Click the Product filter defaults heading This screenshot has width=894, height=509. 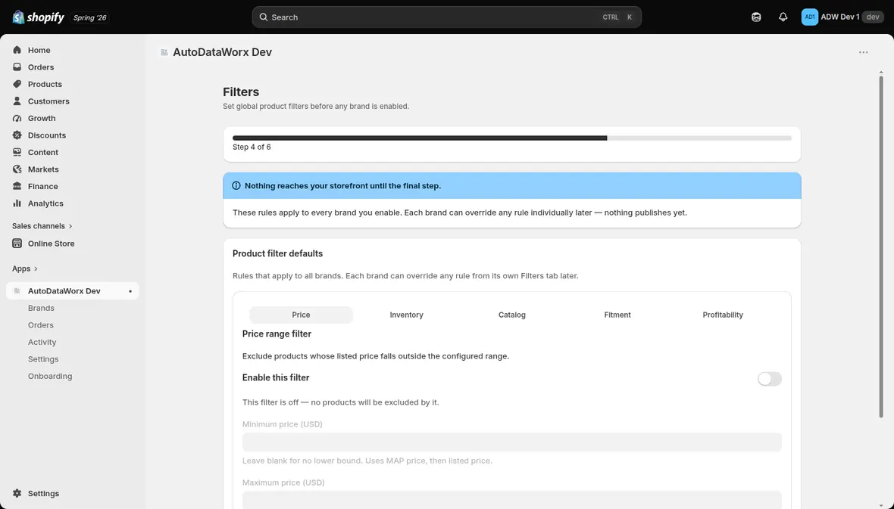(277, 254)
